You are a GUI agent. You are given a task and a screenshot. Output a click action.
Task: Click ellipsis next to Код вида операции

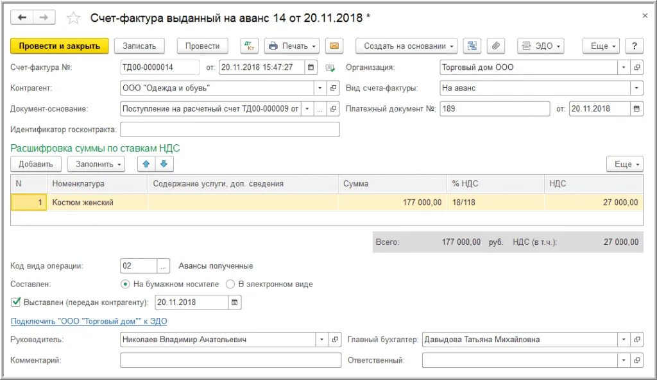coord(163,266)
